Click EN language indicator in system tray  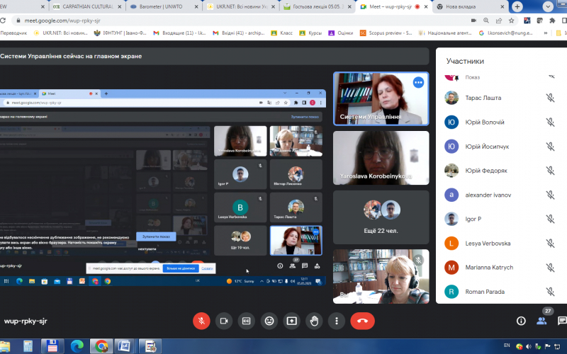point(507,346)
